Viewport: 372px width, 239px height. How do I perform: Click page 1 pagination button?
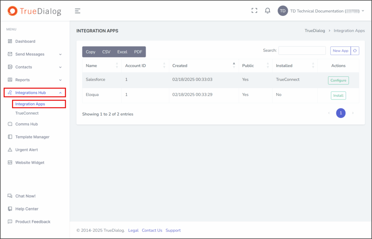[x=341, y=113]
